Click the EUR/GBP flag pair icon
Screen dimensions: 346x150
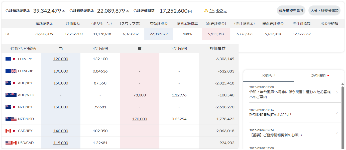point(11,71)
